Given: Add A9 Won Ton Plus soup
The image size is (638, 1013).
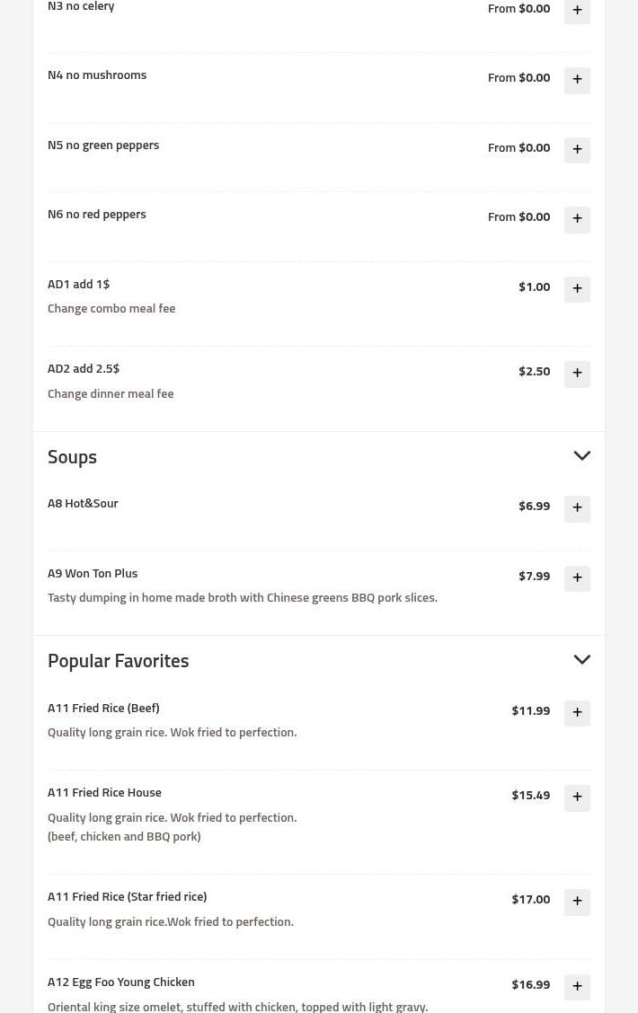Looking at the screenshot, I should coord(577,578).
